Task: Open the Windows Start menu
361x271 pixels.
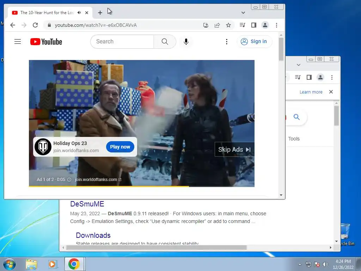Action: (x=10, y=264)
